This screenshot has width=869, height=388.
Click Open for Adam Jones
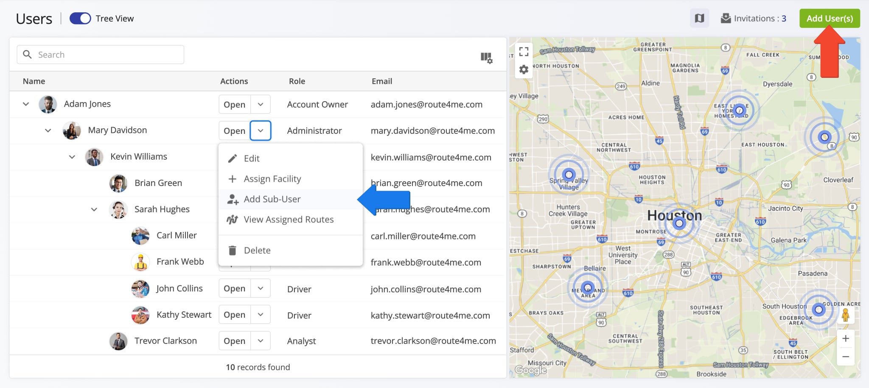[x=235, y=104]
